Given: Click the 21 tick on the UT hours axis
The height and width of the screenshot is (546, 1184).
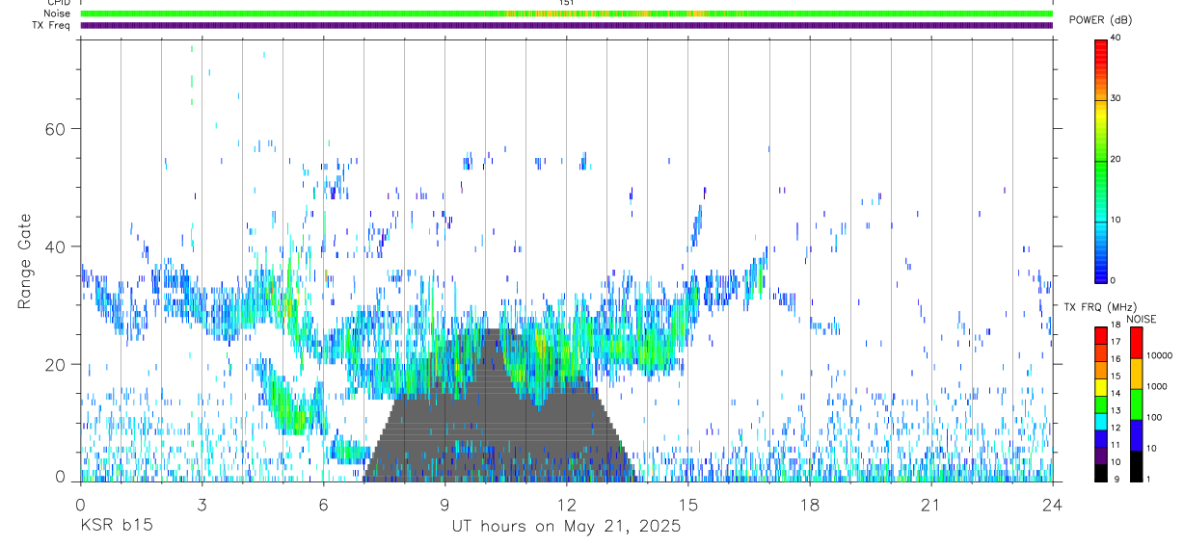Looking at the screenshot, I should click(x=930, y=505).
